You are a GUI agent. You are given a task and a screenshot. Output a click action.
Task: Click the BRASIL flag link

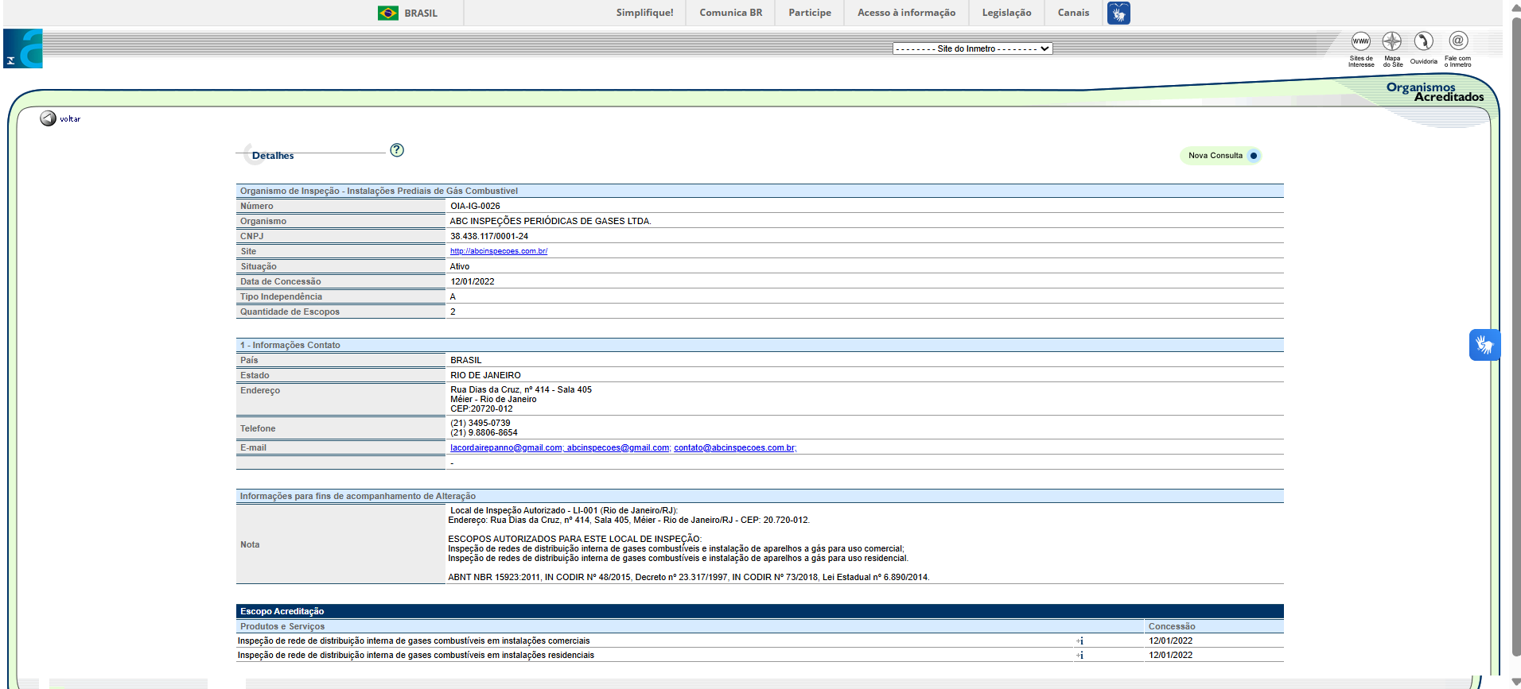407,13
